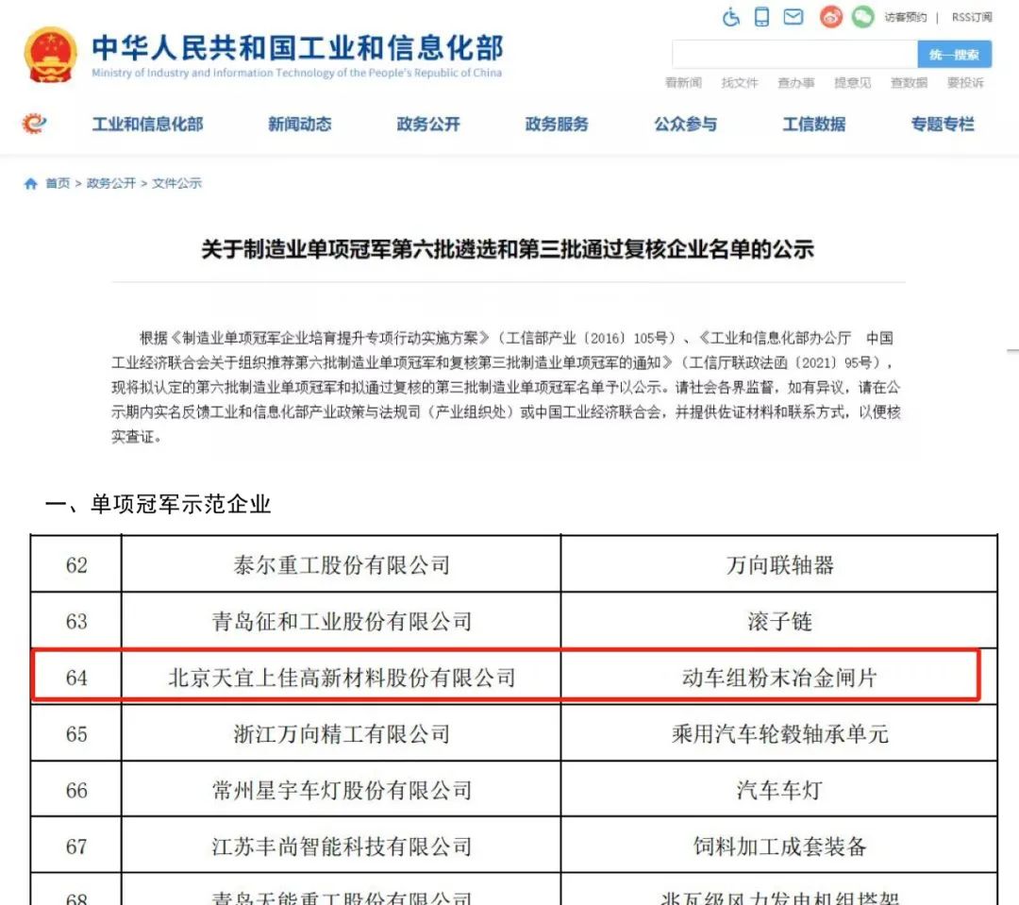Click row number 67
Image resolution: width=1019 pixels, height=905 pixels.
[x=76, y=846]
